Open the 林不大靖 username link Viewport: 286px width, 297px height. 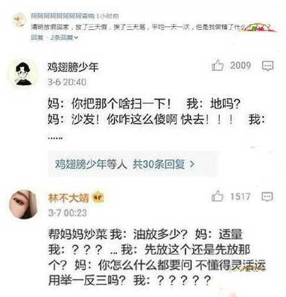pos(69,198)
